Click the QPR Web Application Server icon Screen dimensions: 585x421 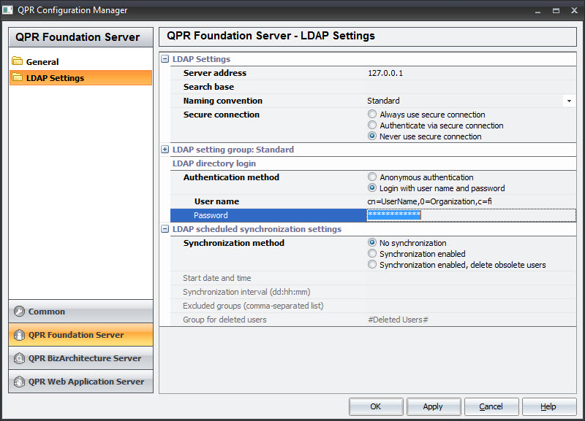(20, 382)
